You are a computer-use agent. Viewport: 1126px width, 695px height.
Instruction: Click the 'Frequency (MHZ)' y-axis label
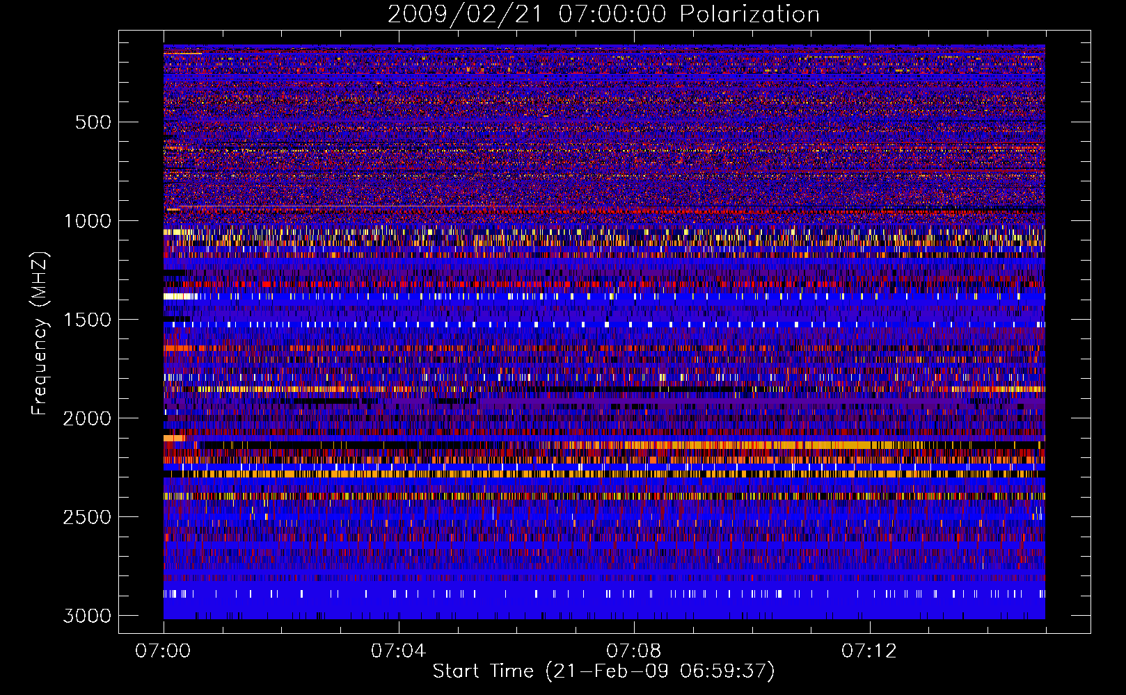40,333
